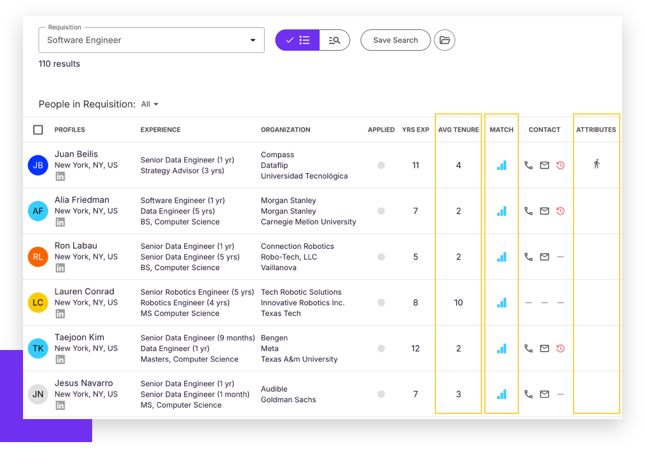Click the email icon for Jesus Navarro
Viewport: 645px width, 449px height.
point(544,394)
